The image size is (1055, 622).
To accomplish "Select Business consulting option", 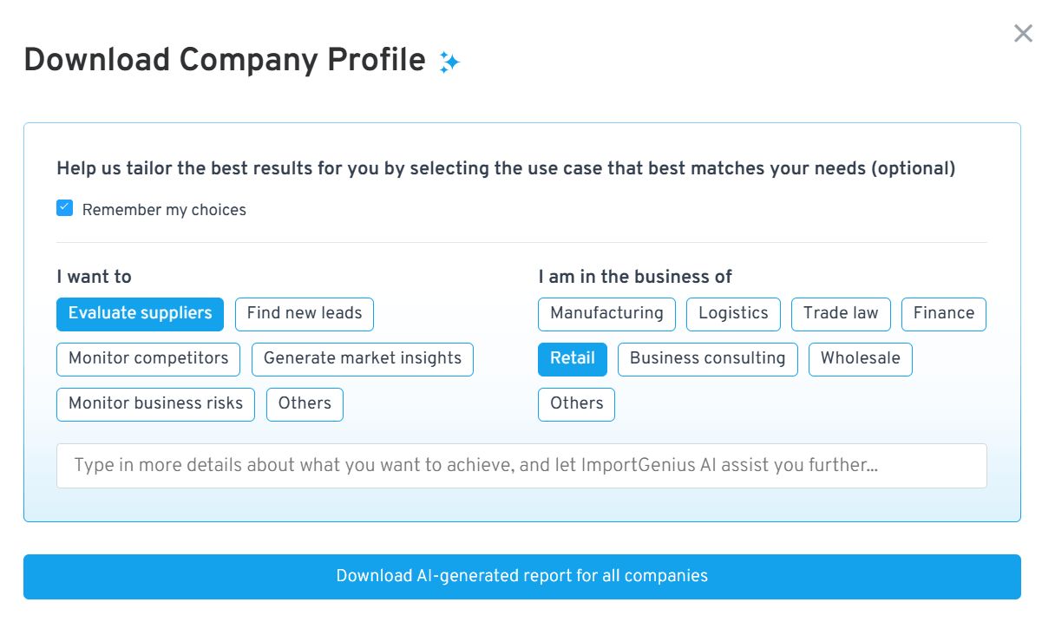I will point(707,359).
